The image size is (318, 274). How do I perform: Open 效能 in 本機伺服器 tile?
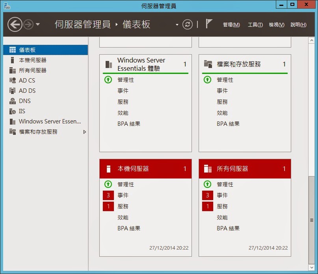pyautogui.click(x=123, y=217)
